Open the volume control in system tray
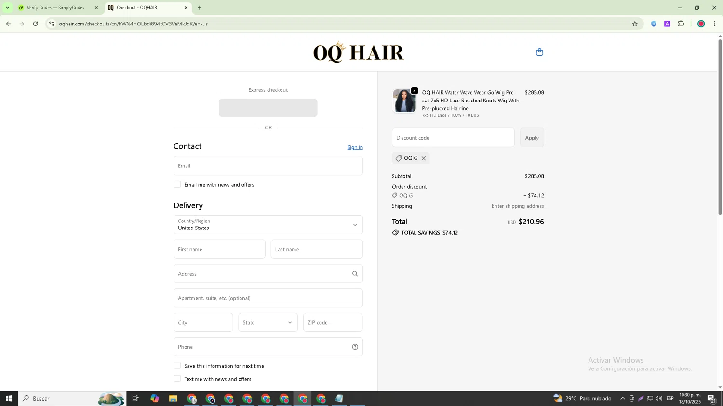 tap(659, 398)
